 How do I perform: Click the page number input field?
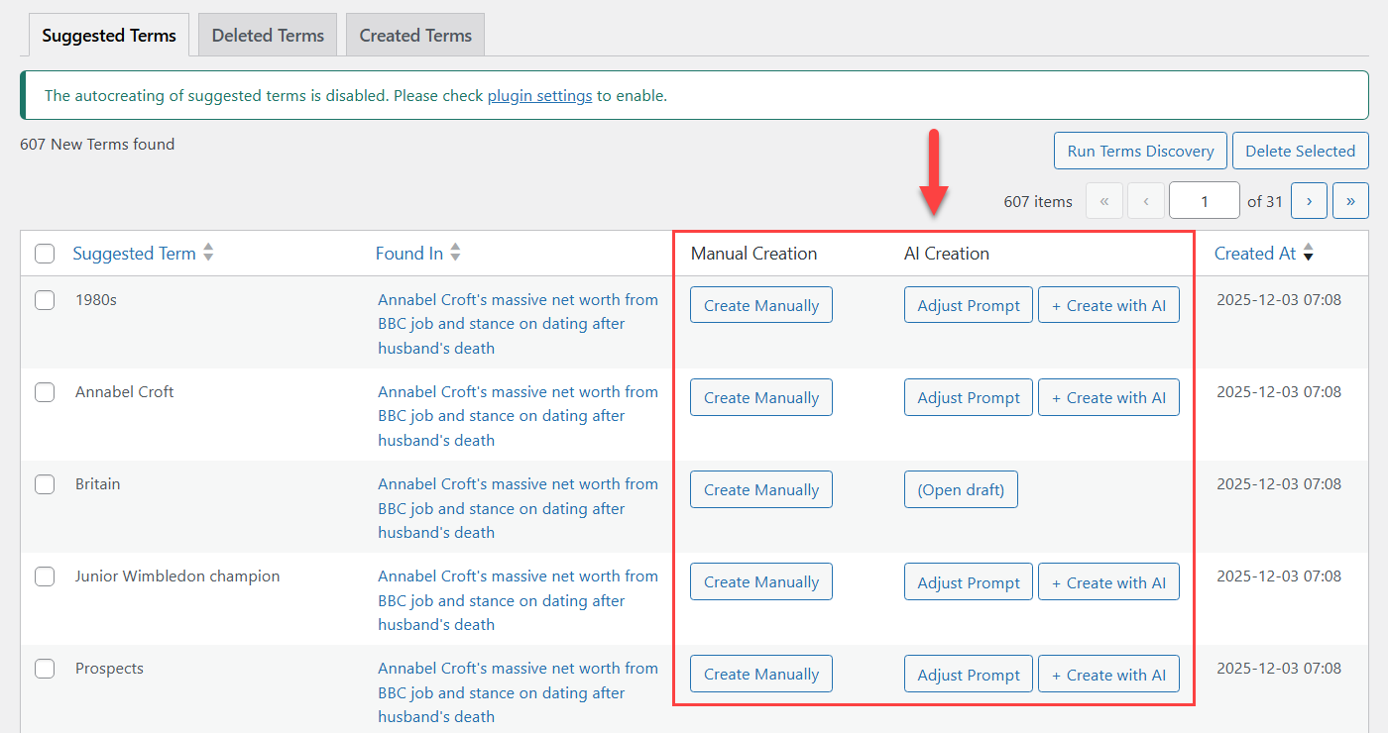(1204, 200)
